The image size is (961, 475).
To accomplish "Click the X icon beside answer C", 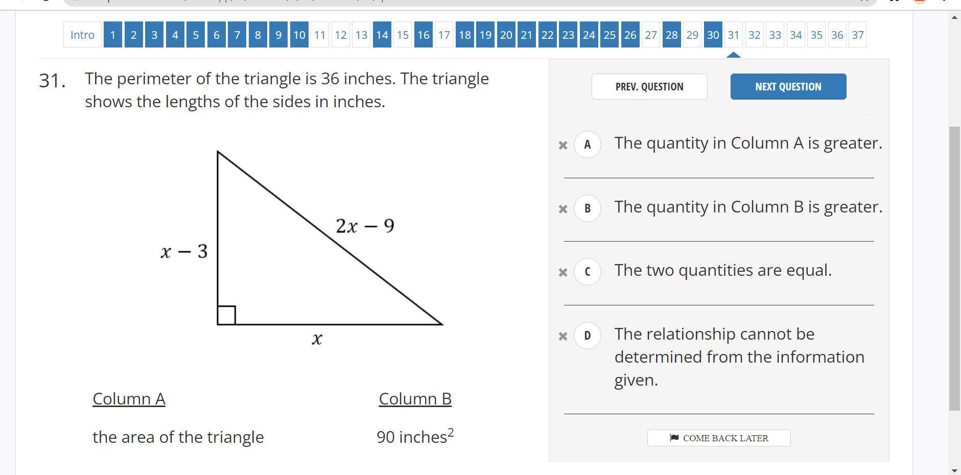I will point(563,272).
